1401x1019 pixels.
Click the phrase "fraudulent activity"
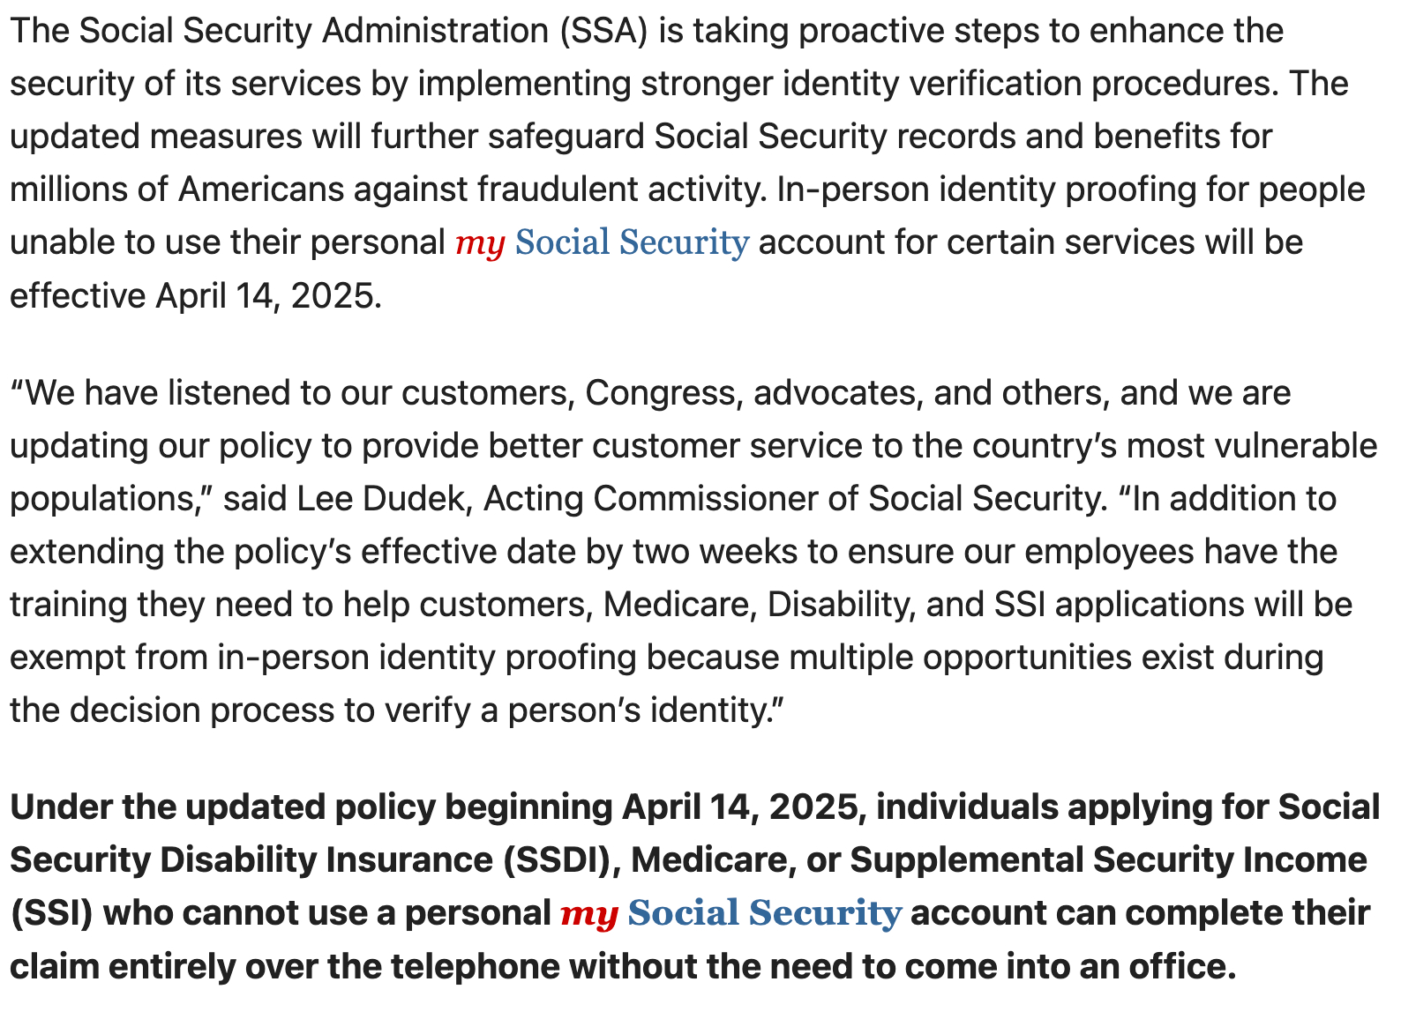[x=621, y=190]
